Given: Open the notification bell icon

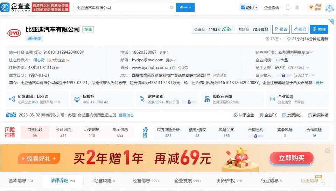Looking at the screenshot, I should (297, 7).
